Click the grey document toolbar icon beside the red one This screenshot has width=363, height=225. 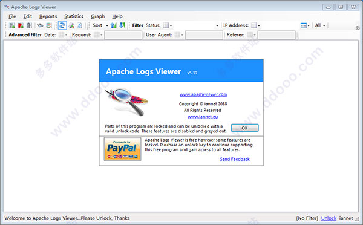tap(29, 25)
